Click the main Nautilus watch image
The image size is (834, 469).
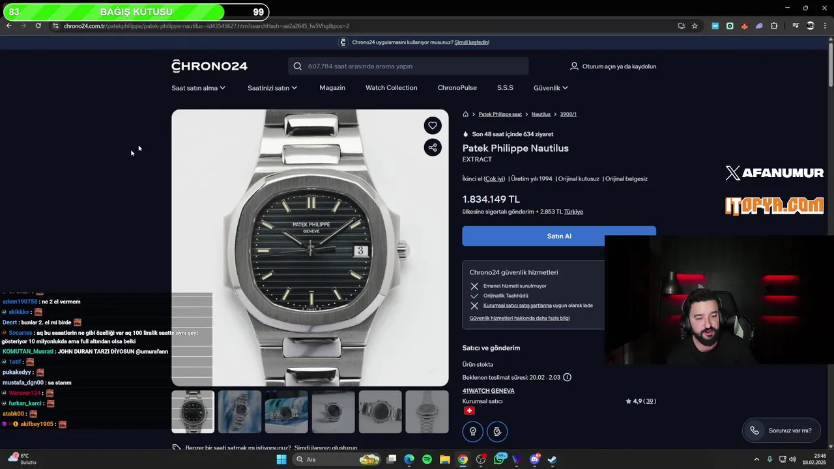click(x=310, y=248)
